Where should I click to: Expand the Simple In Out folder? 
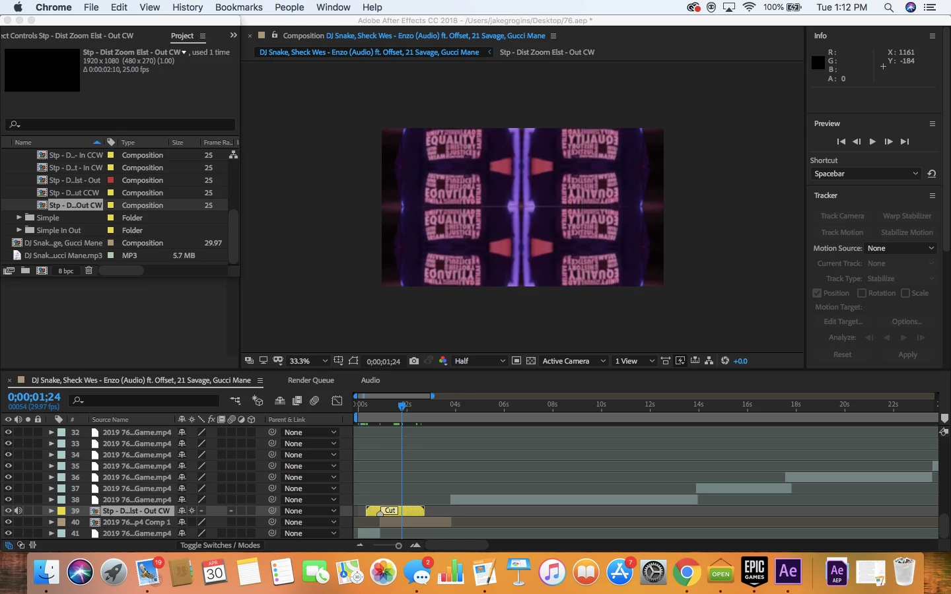tap(19, 230)
